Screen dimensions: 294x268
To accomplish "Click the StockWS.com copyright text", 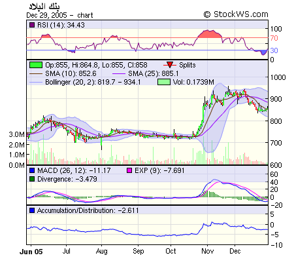I will (236, 14).
